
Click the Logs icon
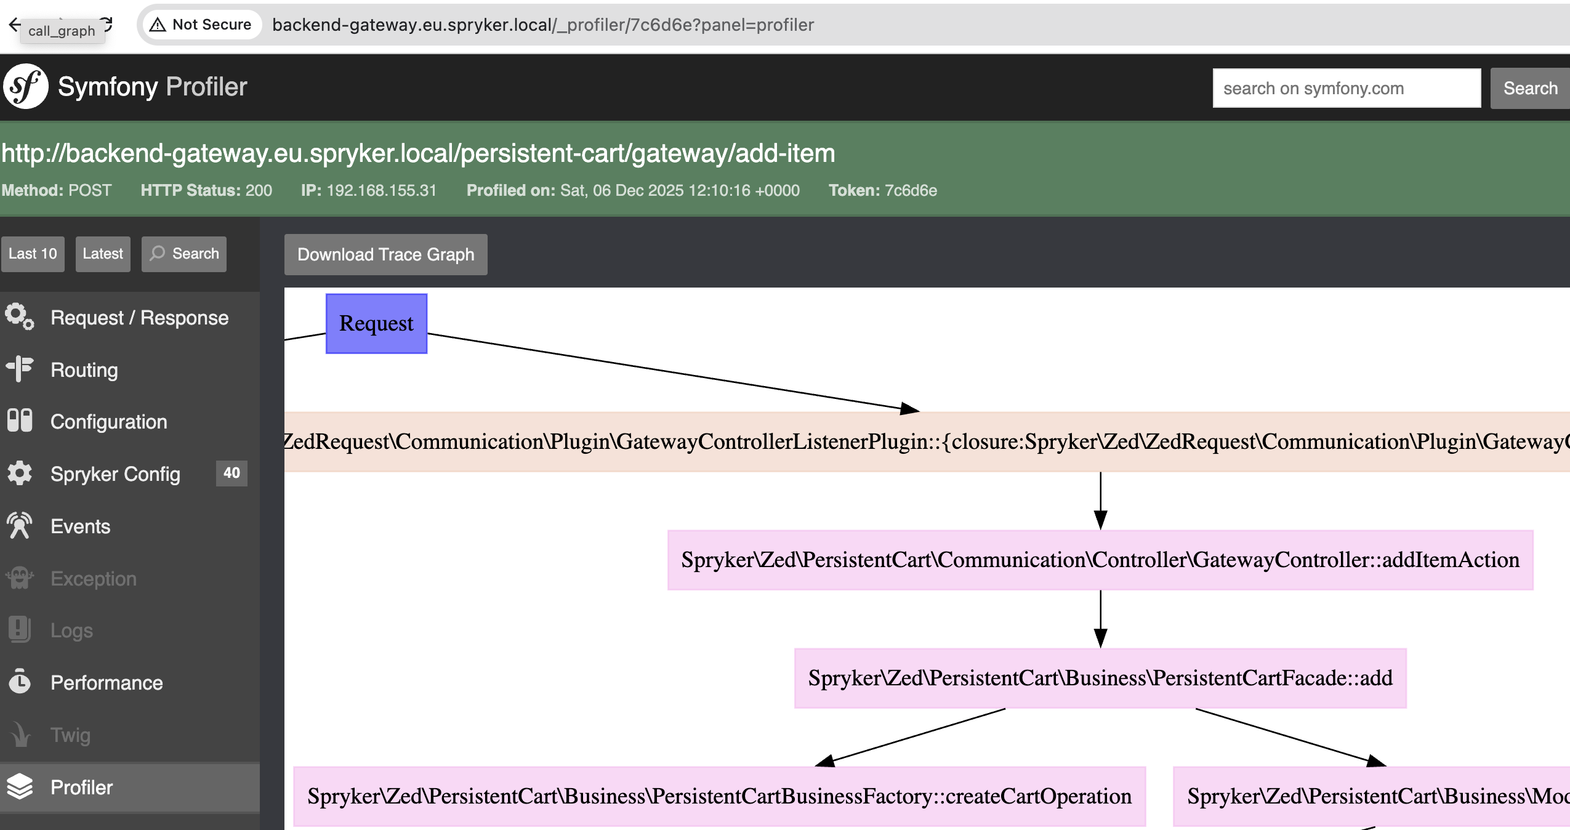pyautogui.click(x=18, y=630)
